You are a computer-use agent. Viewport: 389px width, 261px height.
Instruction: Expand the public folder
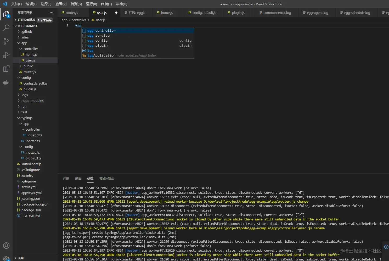tap(35, 66)
